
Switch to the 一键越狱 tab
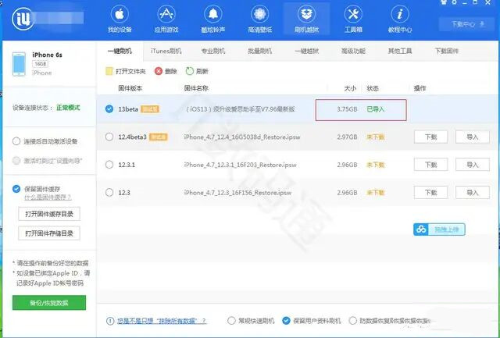307,51
